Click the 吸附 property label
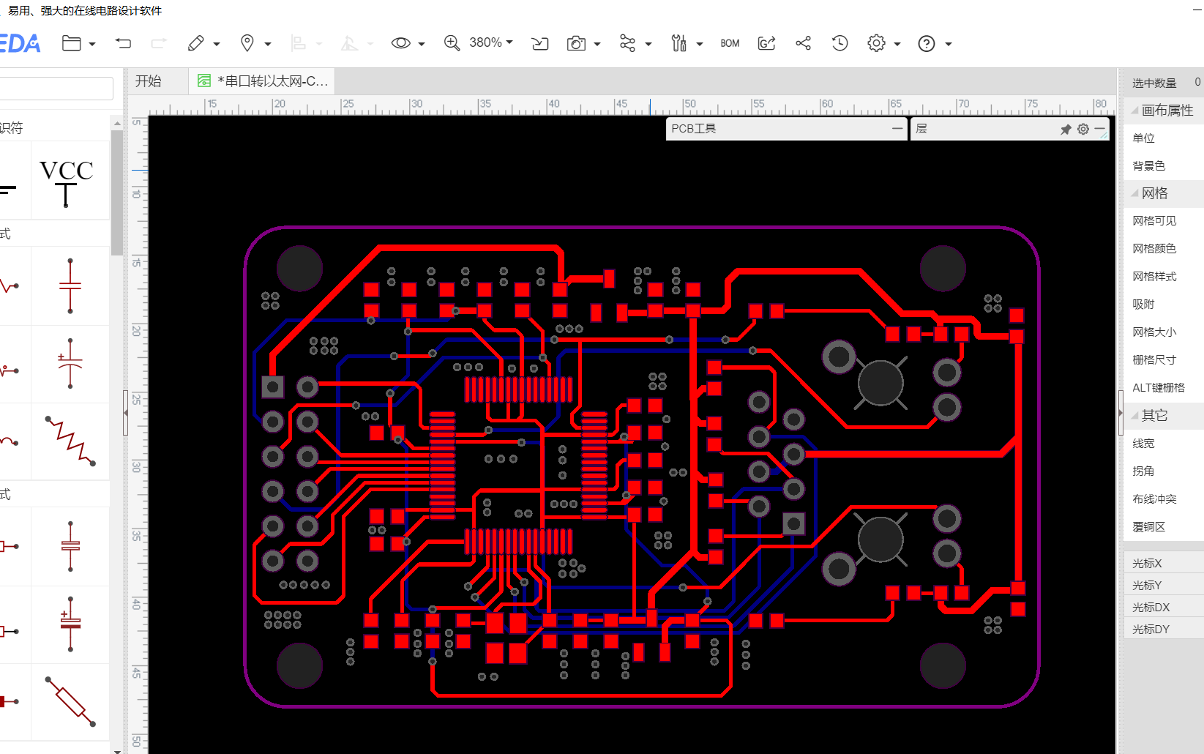Viewport: 1204px width, 754px height. 1143,304
